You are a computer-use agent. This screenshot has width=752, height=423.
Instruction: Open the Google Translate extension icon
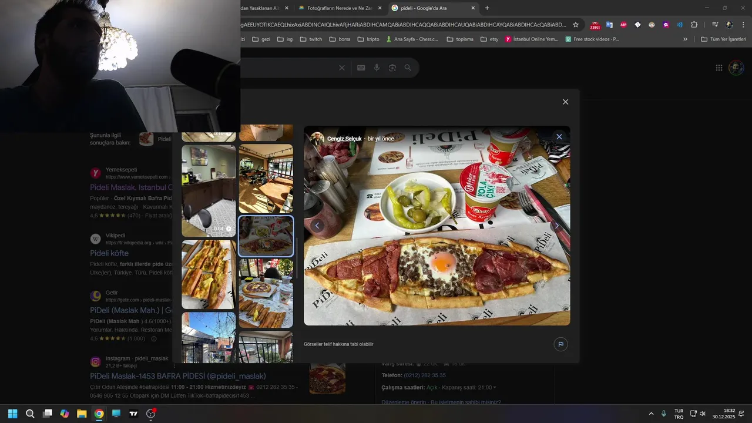click(609, 25)
